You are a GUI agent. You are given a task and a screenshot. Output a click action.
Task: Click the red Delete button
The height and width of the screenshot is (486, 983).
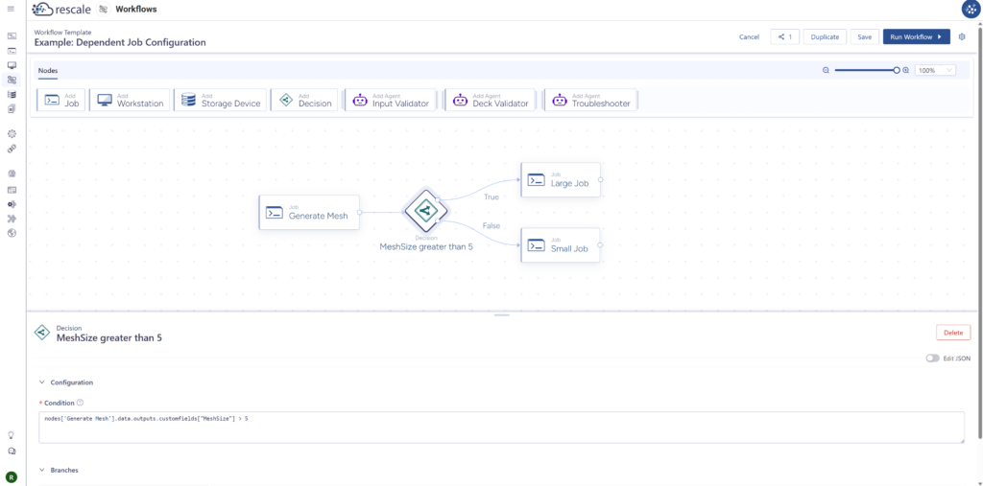click(953, 333)
